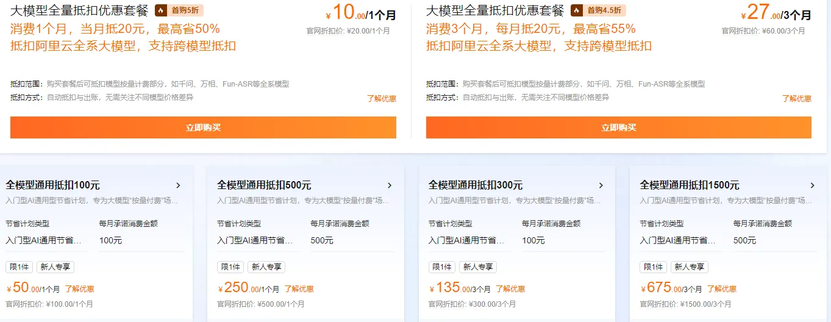Click 立即购买 for the 1个月 package
831x322 pixels.
[203, 127]
